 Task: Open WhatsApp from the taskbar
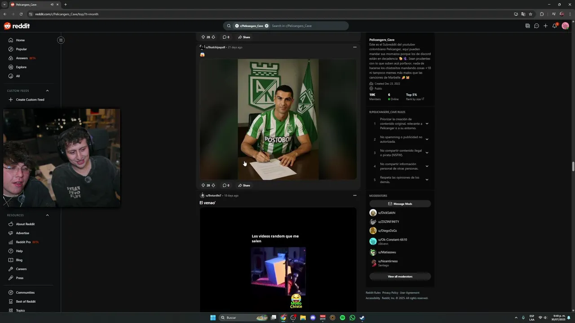352,318
